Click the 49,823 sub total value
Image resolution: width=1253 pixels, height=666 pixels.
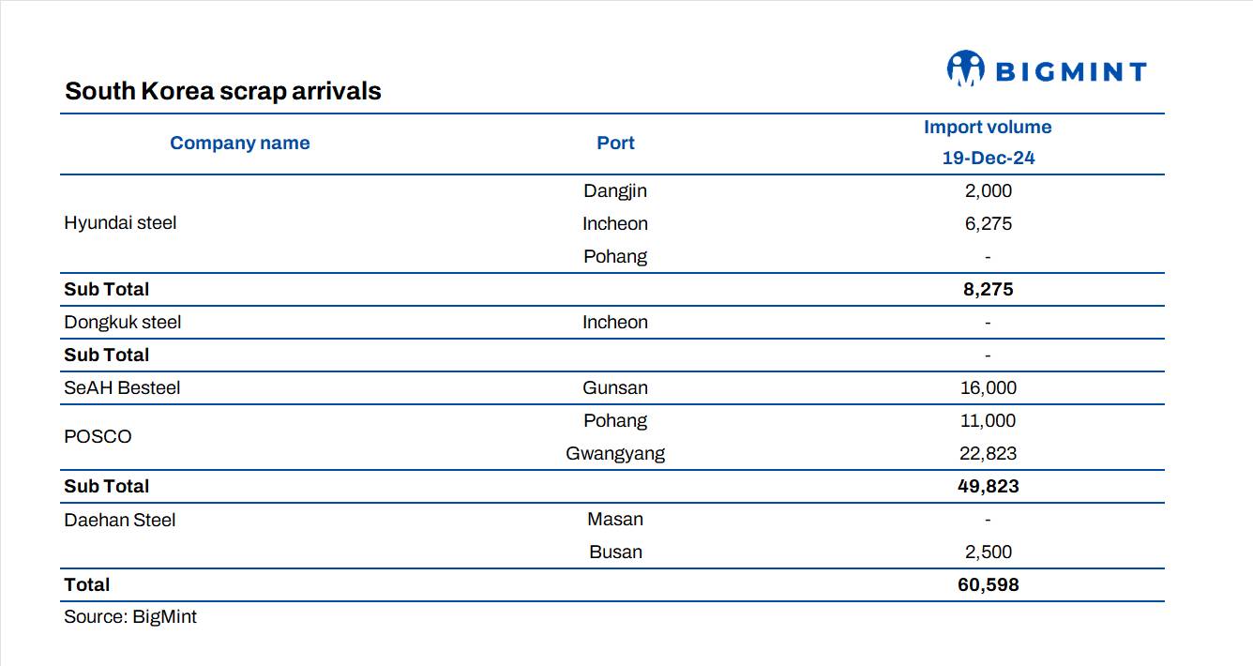[x=988, y=486]
